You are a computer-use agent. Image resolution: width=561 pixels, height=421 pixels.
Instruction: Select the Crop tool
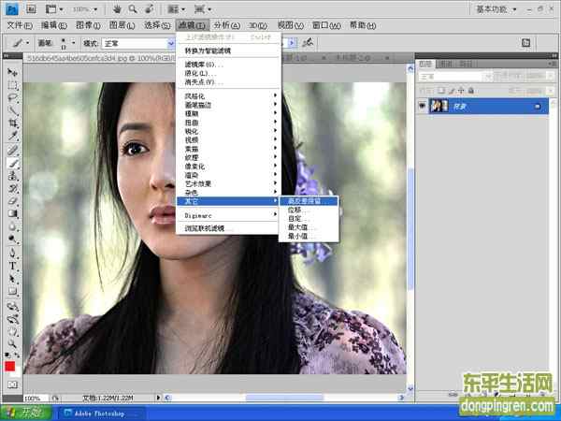(x=12, y=123)
